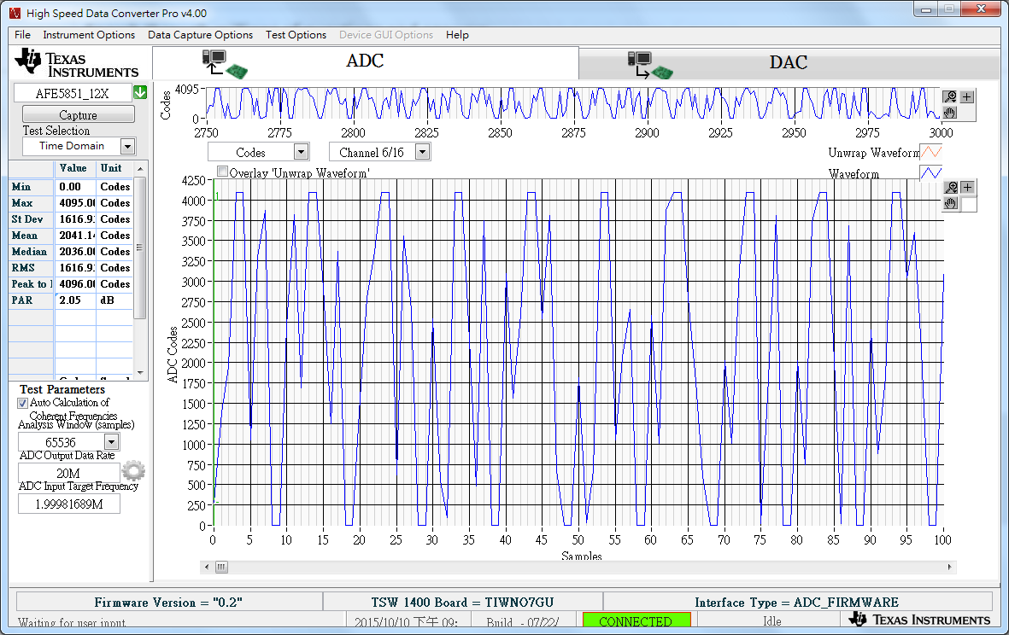Image resolution: width=1009 pixels, height=635 pixels.
Task: Select the zoom tool on the top Codes graph
Action: coord(950,97)
